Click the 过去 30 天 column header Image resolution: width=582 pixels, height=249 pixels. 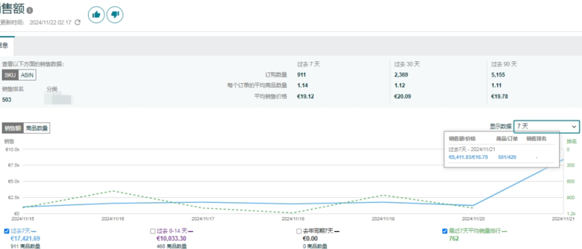pyautogui.click(x=407, y=64)
